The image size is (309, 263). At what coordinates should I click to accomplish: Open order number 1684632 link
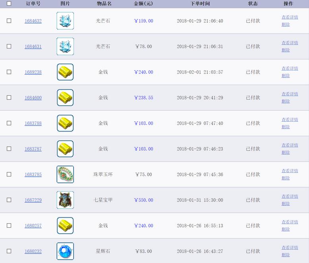pyautogui.click(x=33, y=21)
